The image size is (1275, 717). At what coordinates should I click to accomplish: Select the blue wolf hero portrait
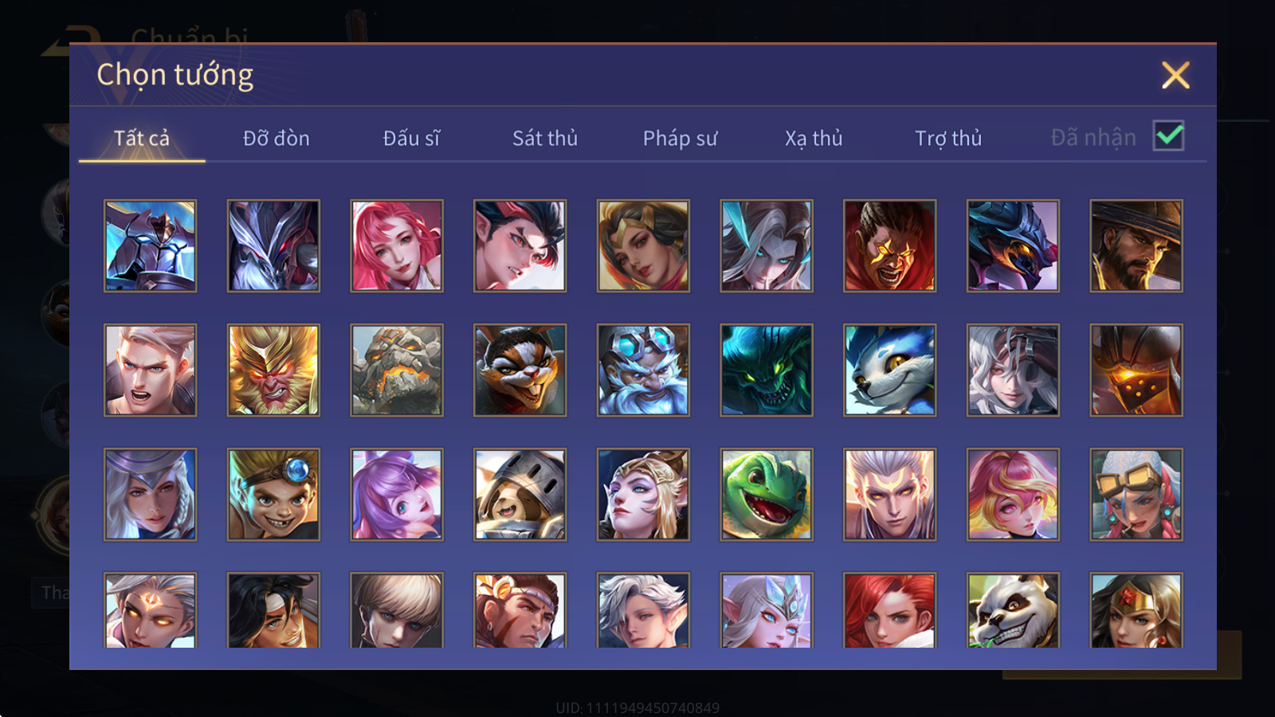pyautogui.click(x=889, y=370)
